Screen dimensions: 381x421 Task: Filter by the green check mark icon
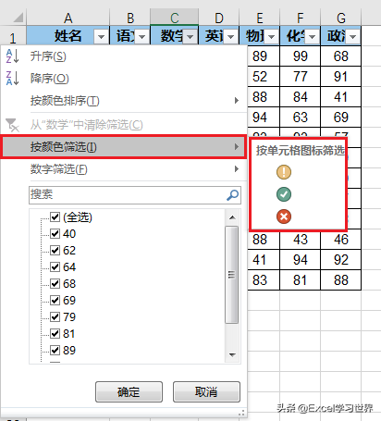[284, 194]
